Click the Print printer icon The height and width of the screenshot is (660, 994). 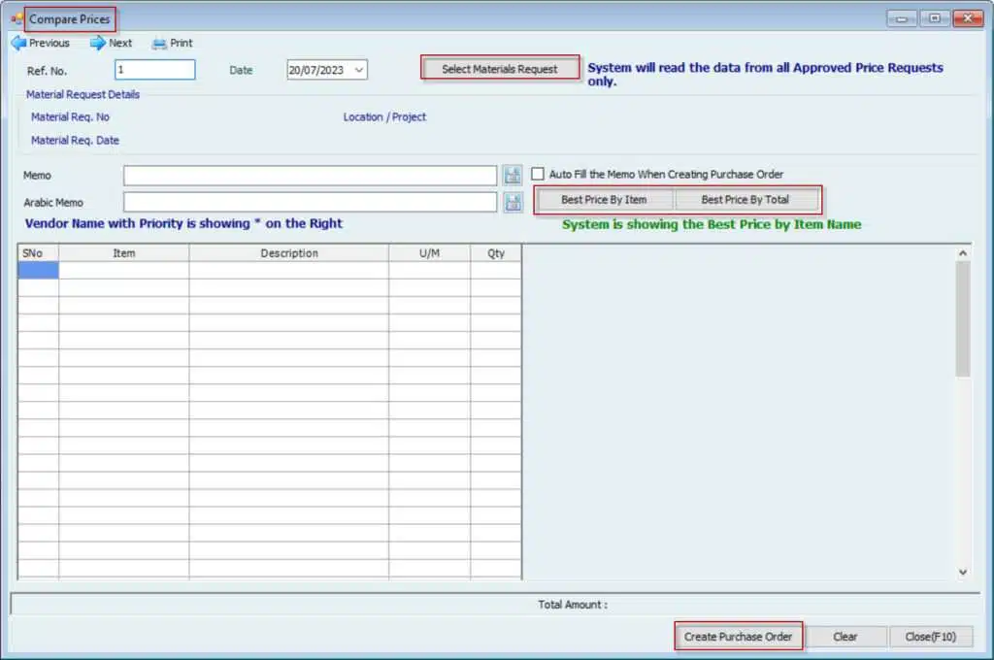click(159, 43)
